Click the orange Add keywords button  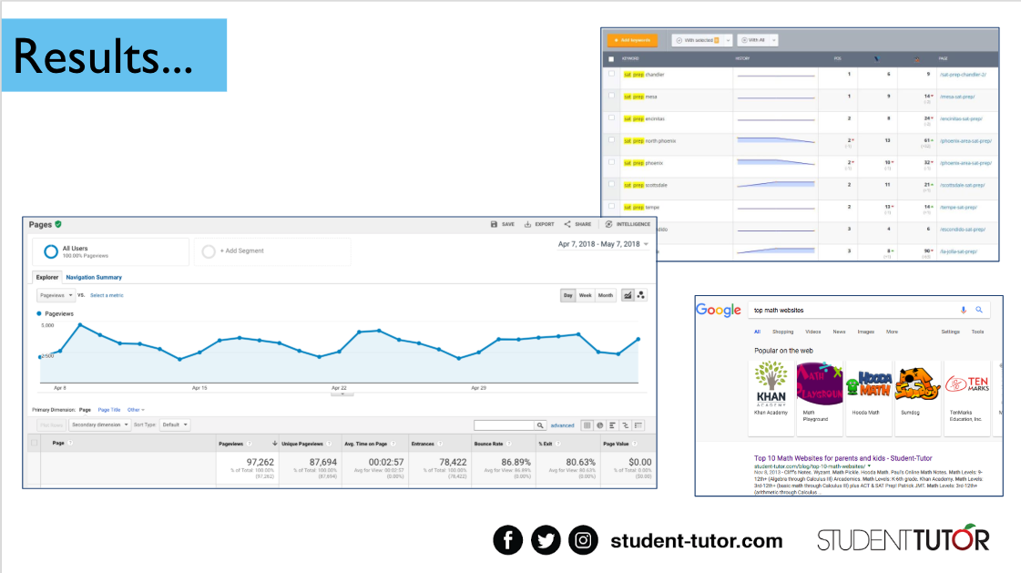click(632, 40)
